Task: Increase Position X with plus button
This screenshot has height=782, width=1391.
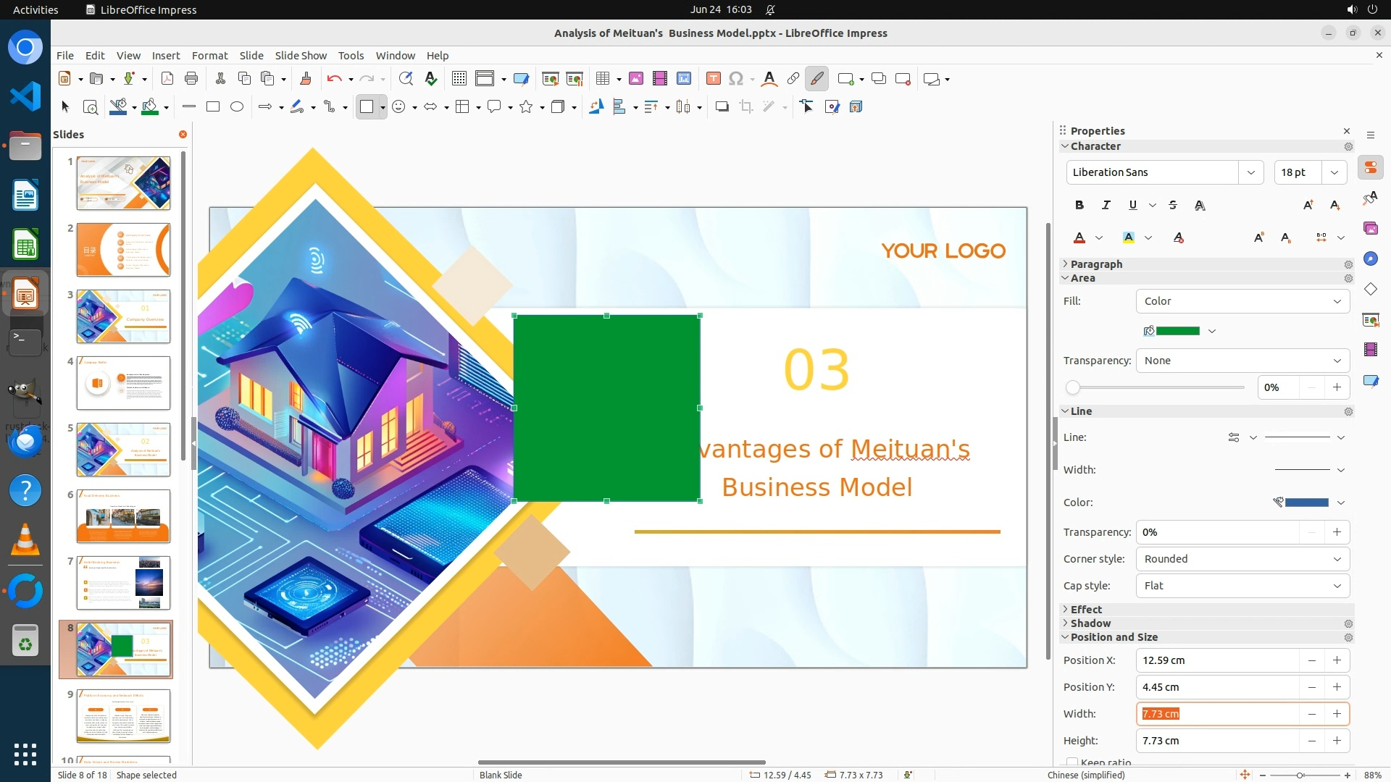Action: 1337,660
